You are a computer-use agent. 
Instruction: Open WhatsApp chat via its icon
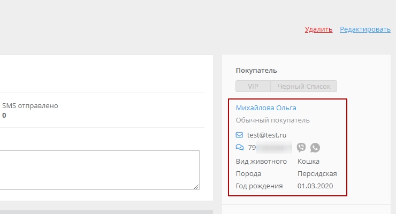(x=315, y=148)
